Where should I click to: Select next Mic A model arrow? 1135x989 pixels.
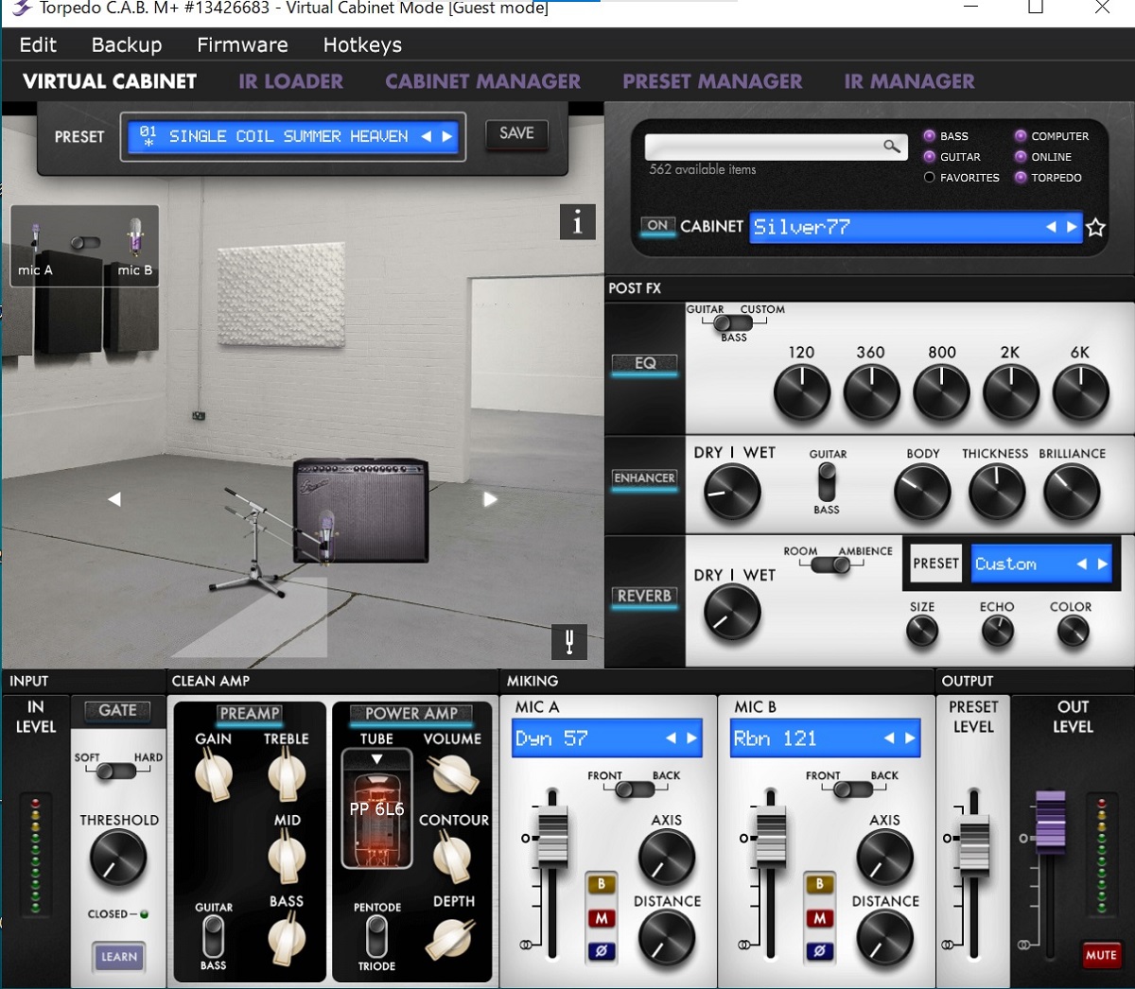[x=691, y=738]
